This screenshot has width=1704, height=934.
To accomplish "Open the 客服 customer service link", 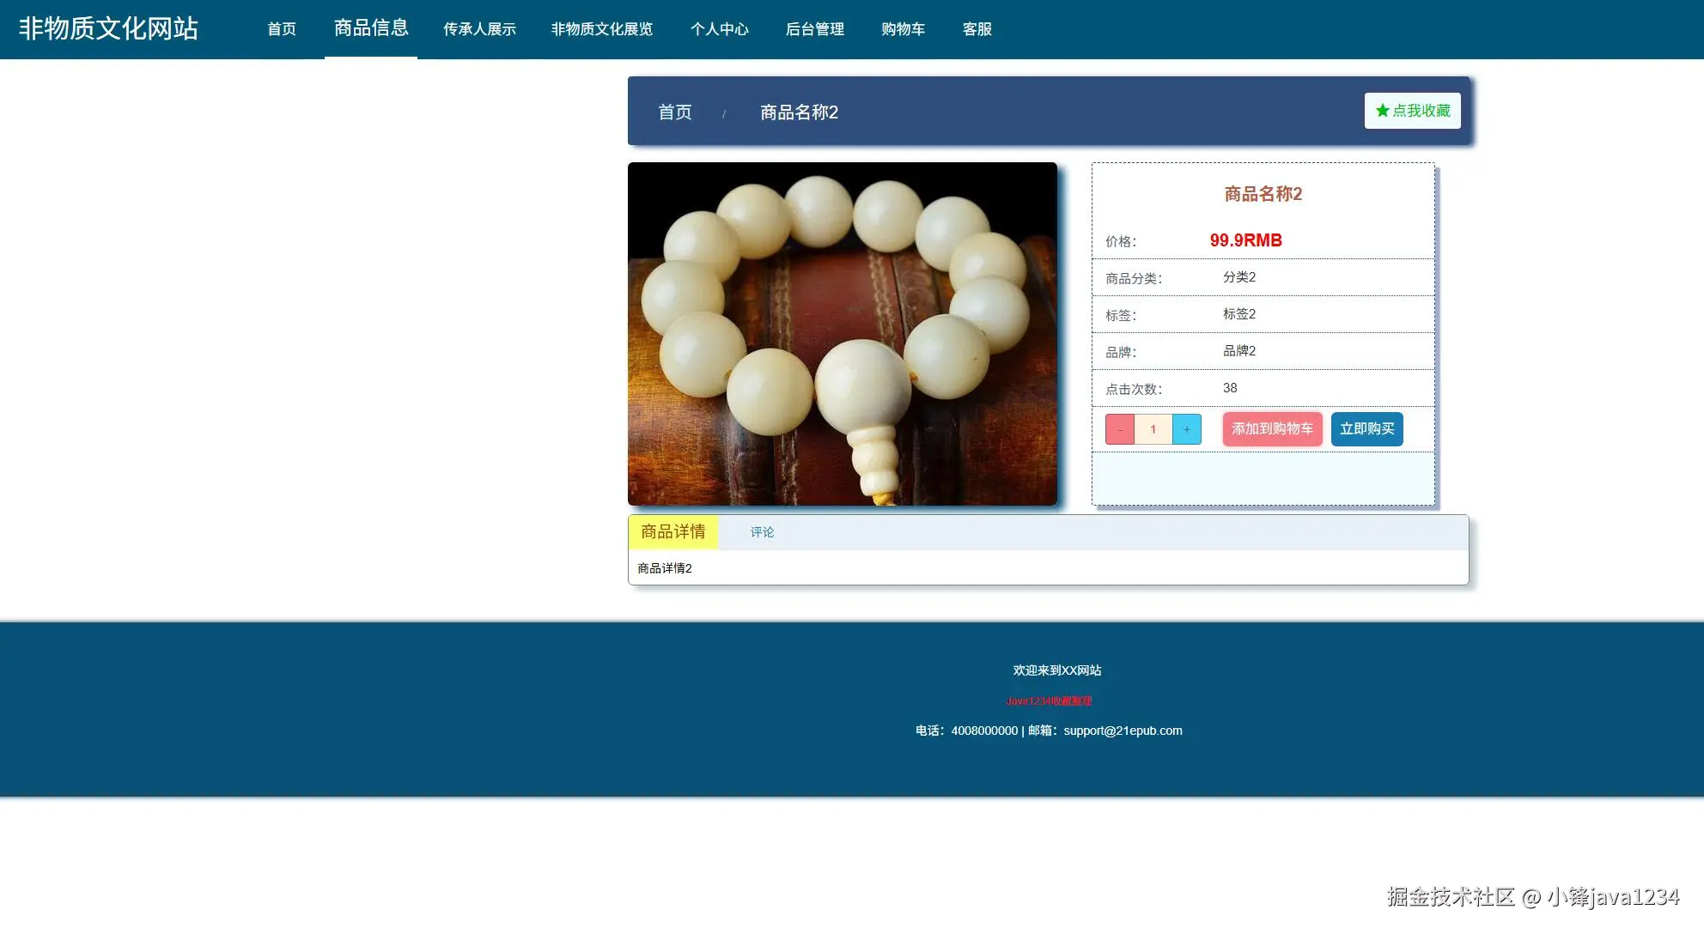I will 977,29.
